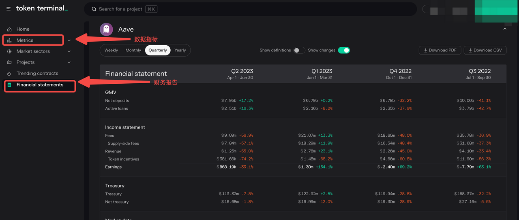Click the GMV section heading
The width and height of the screenshot is (519, 220).
(x=111, y=93)
